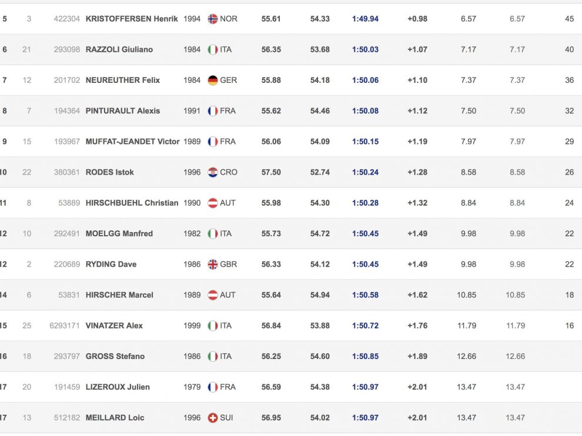
Task: Select the HIRSCHBUEHL Christian name link
Action: point(132,203)
